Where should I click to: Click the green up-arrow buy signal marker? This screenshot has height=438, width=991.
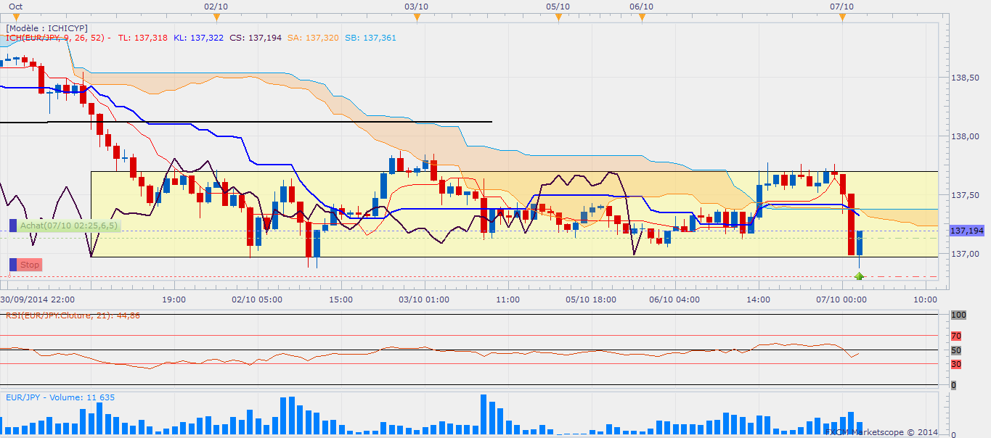860,276
